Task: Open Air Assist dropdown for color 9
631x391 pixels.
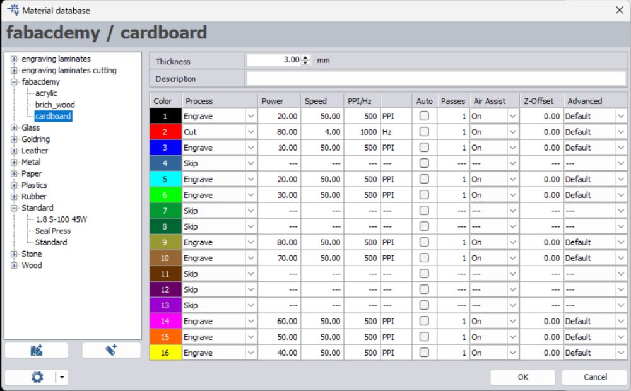Action: (x=512, y=243)
